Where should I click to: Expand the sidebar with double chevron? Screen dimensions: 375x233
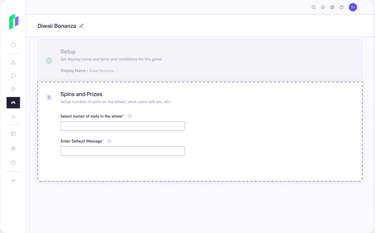tap(13, 181)
